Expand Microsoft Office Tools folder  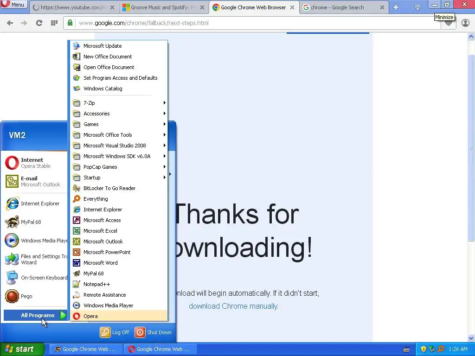coord(119,135)
